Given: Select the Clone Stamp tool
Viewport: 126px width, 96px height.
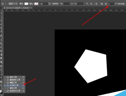Looking at the screenshot, I should [x=1, y=43].
